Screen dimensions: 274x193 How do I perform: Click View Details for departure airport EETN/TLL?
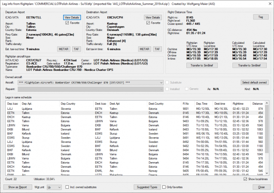pyautogui.click(x=72, y=18)
